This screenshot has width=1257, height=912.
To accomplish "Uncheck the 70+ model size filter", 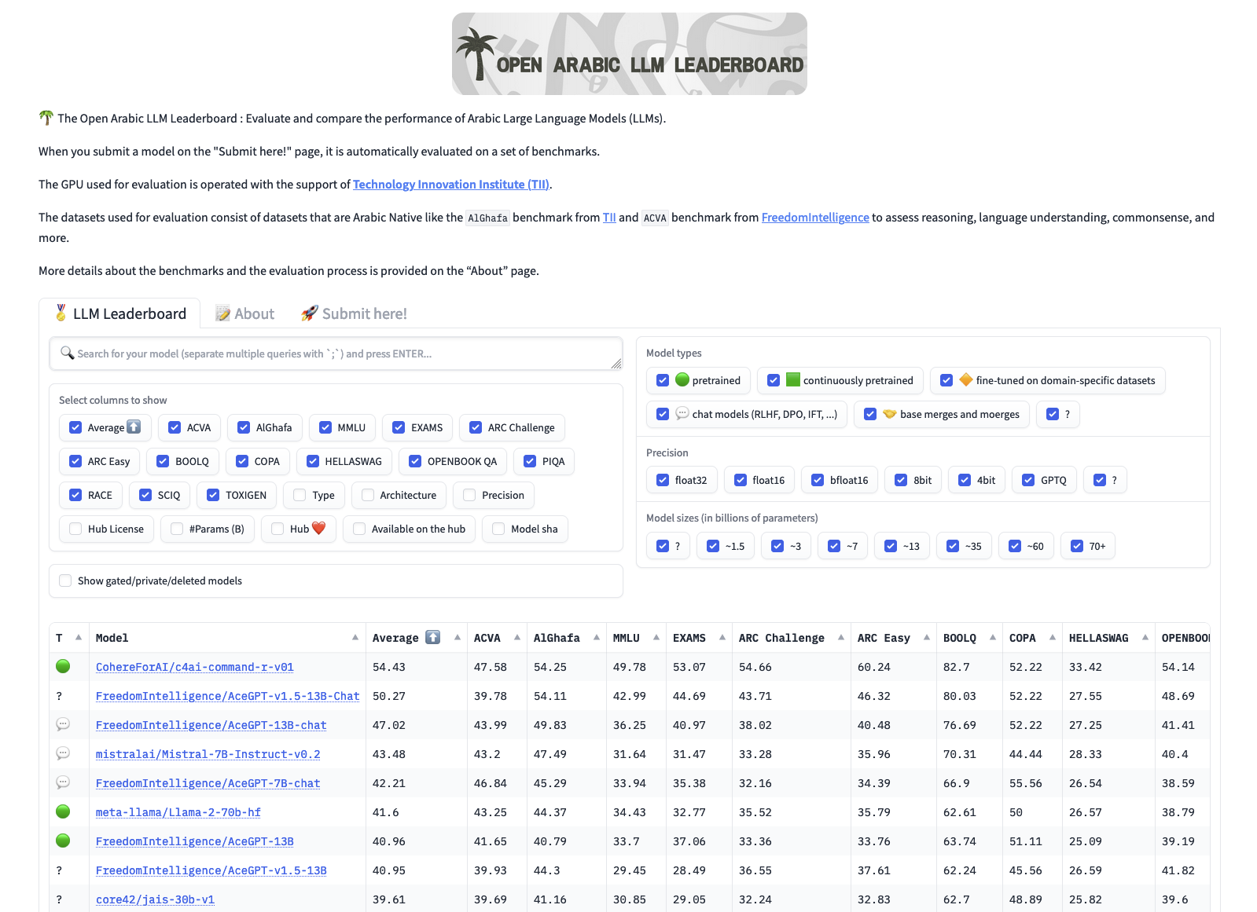I will pos(1077,546).
